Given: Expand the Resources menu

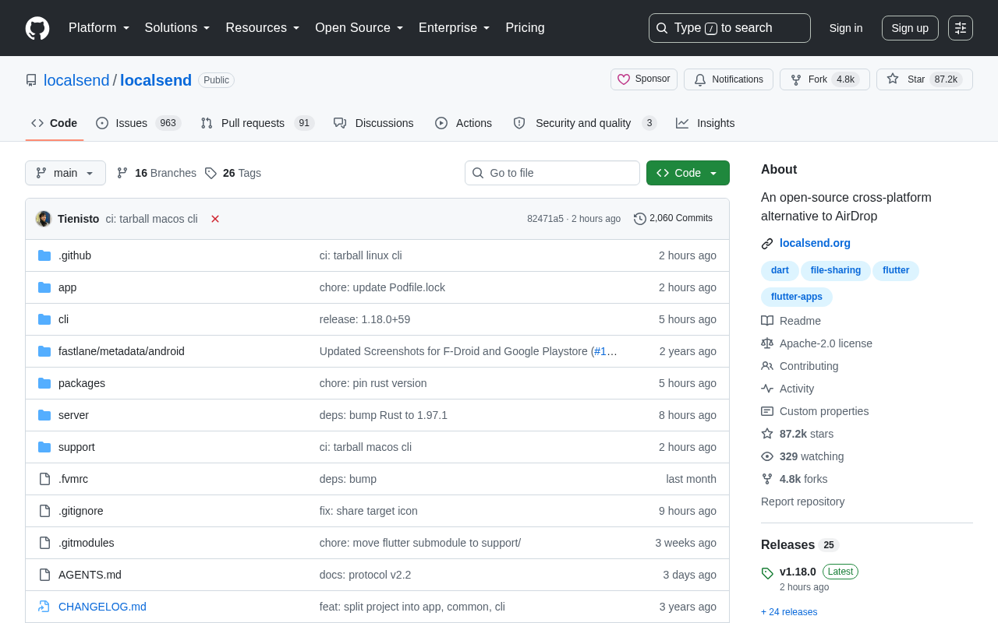Looking at the screenshot, I should [263, 28].
